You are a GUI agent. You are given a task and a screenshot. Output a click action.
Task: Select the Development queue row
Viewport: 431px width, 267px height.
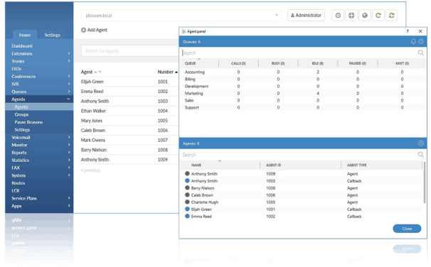[x=303, y=86]
